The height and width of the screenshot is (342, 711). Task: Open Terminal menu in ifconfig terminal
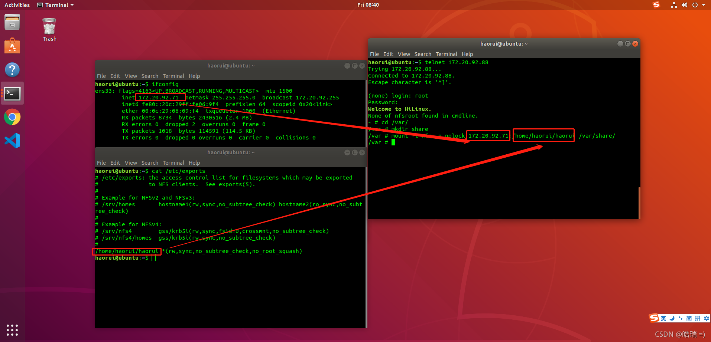pyautogui.click(x=173, y=76)
